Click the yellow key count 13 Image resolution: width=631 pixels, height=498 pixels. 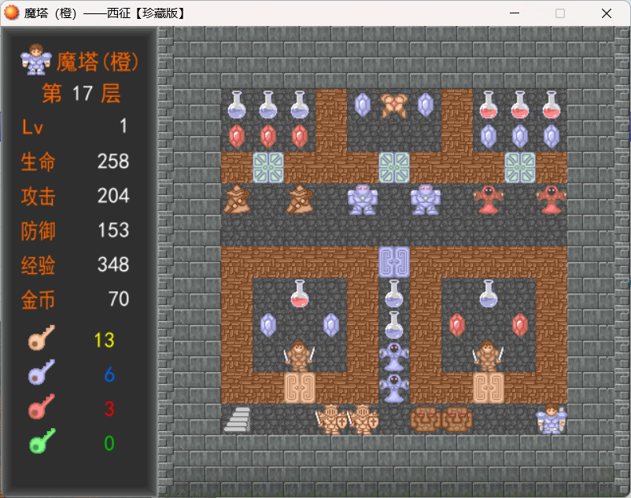tap(104, 341)
